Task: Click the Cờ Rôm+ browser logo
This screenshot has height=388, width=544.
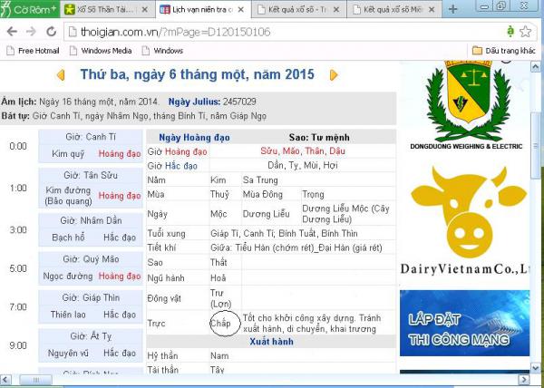Action: [30, 9]
